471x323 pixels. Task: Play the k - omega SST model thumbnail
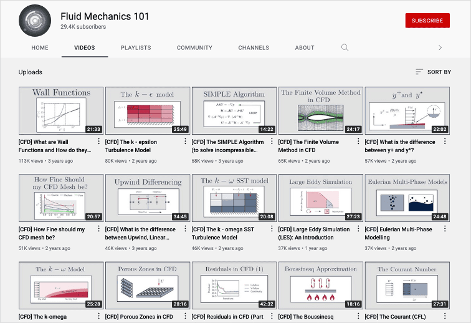coord(234,198)
